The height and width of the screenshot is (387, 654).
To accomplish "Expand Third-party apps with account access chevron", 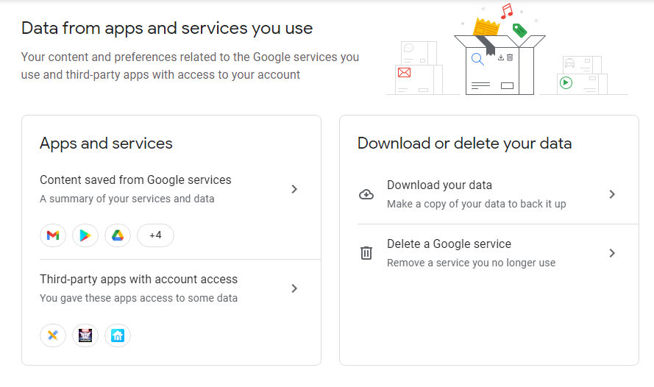I will point(294,288).
